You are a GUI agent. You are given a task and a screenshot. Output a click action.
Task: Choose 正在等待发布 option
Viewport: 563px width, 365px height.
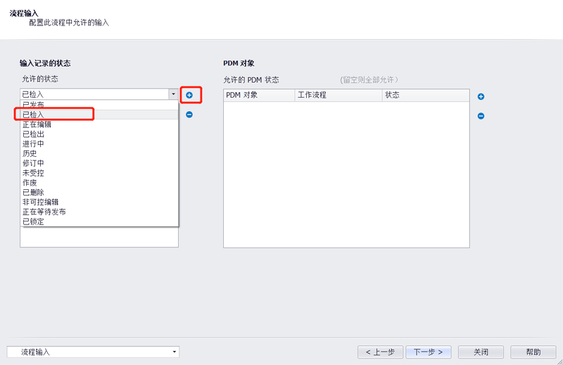point(99,212)
